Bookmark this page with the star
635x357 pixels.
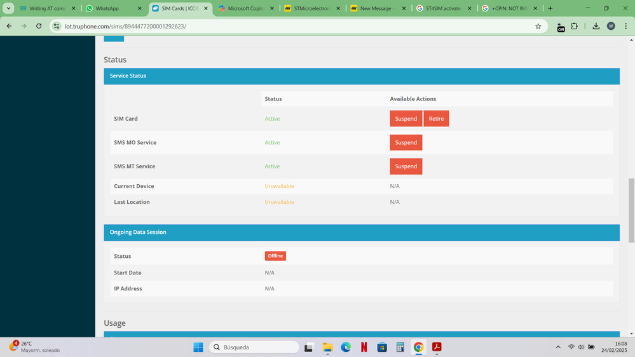[x=538, y=26]
